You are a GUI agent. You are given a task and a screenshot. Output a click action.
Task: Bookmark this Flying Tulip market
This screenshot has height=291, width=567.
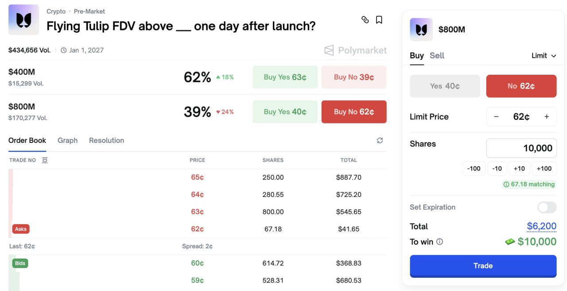point(379,20)
